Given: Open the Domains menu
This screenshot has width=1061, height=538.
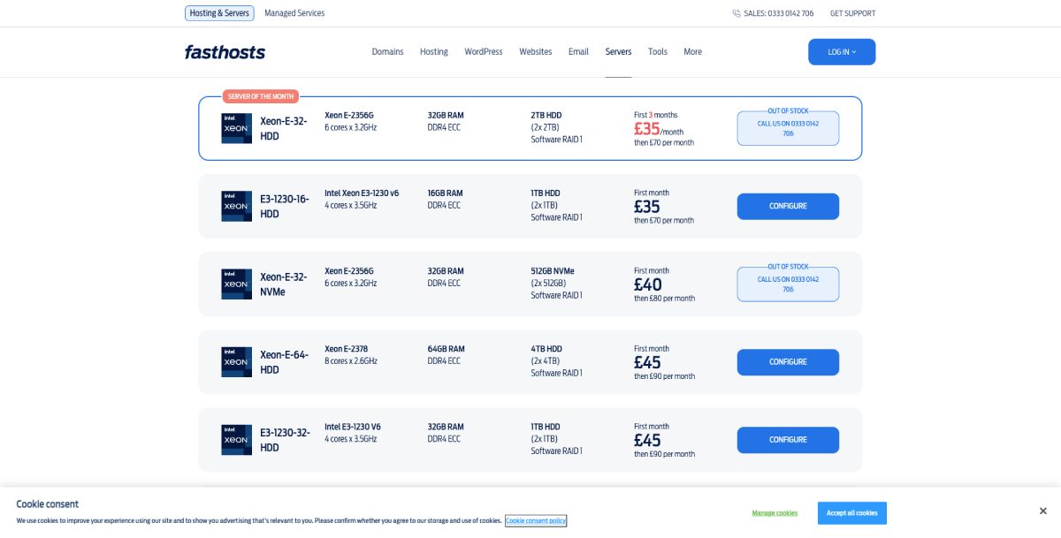Looking at the screenshot, I should tap(388, 51).
